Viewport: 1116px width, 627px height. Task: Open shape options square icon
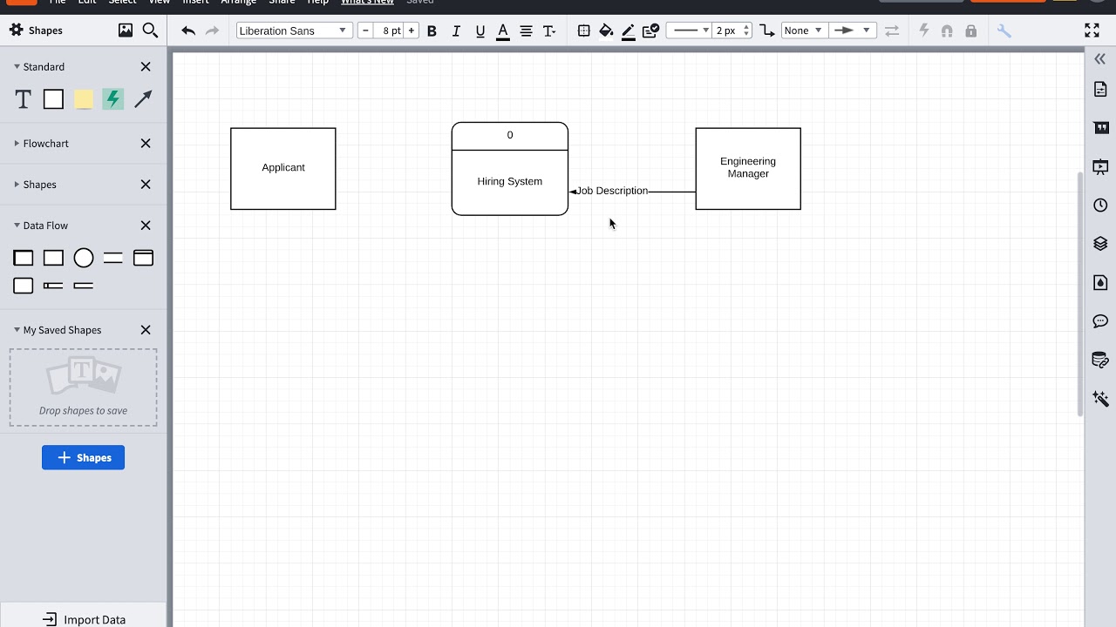click(584, 30)
